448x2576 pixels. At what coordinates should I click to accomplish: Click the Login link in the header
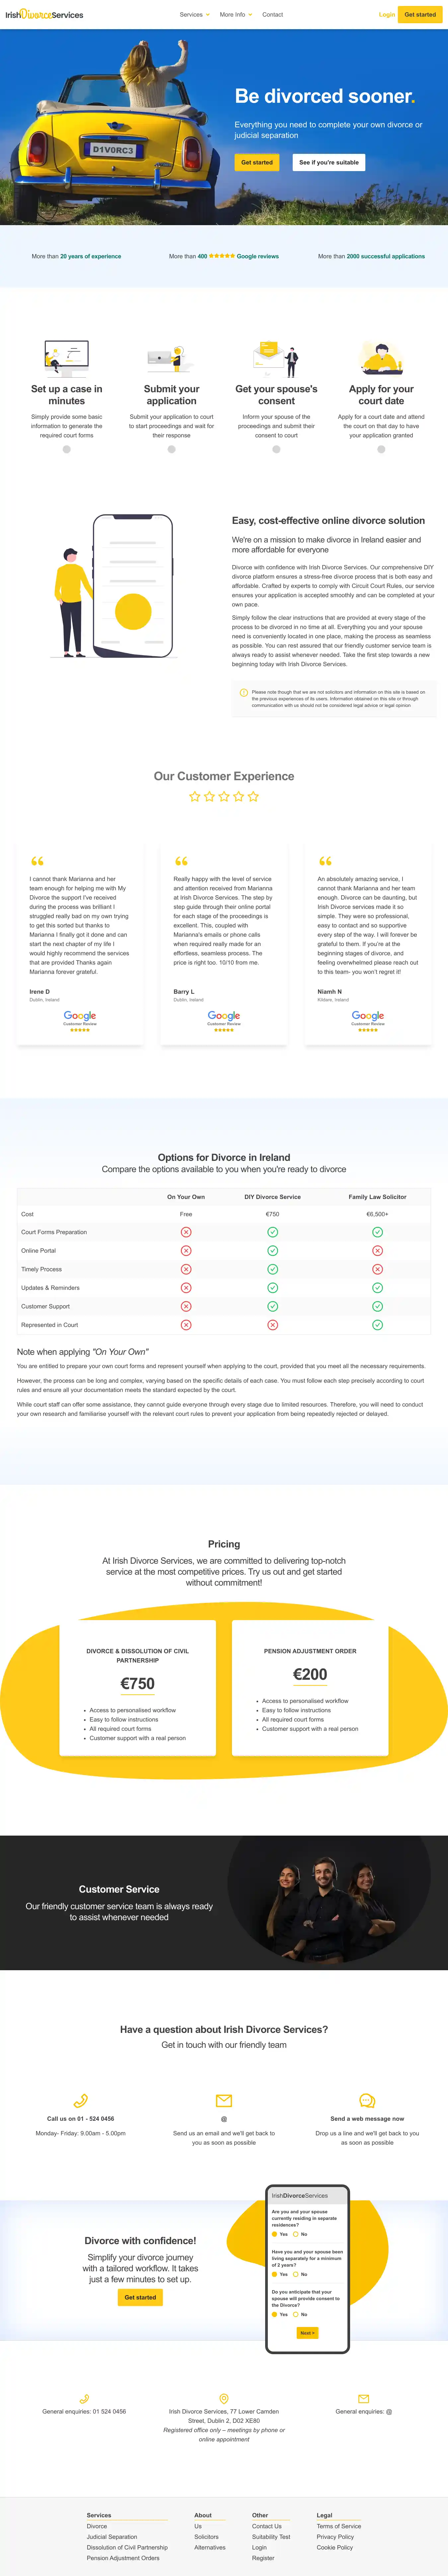386,15
